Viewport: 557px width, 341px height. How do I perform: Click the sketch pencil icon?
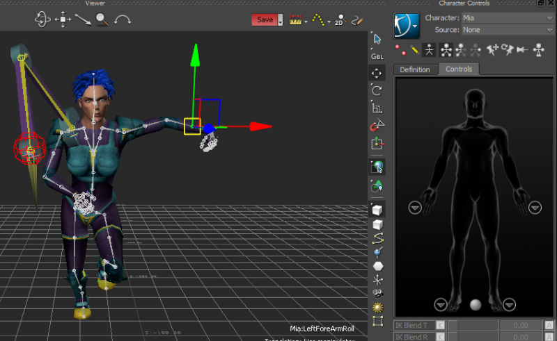[x=357, y=20]
